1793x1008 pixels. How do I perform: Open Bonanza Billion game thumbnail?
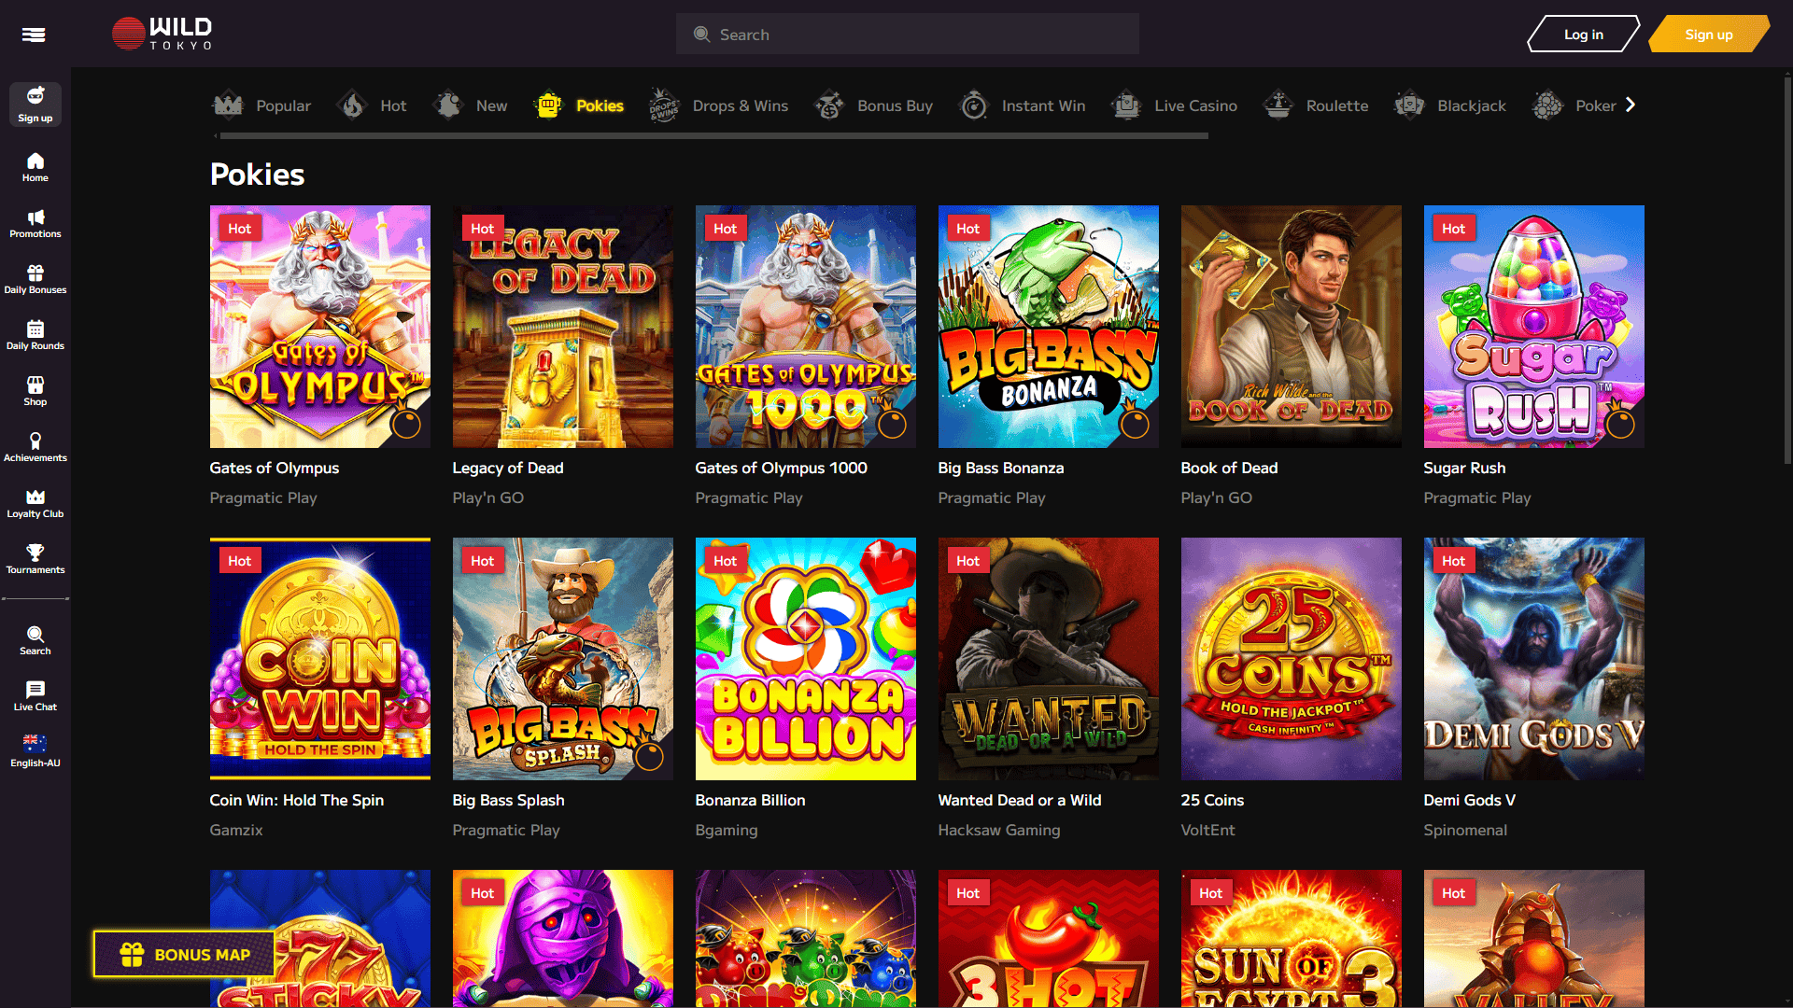click(x=806, y=659)
